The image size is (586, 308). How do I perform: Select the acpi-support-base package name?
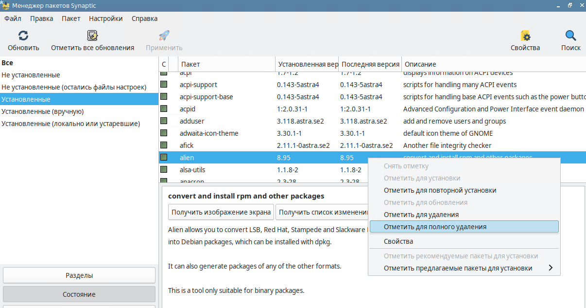206,97
